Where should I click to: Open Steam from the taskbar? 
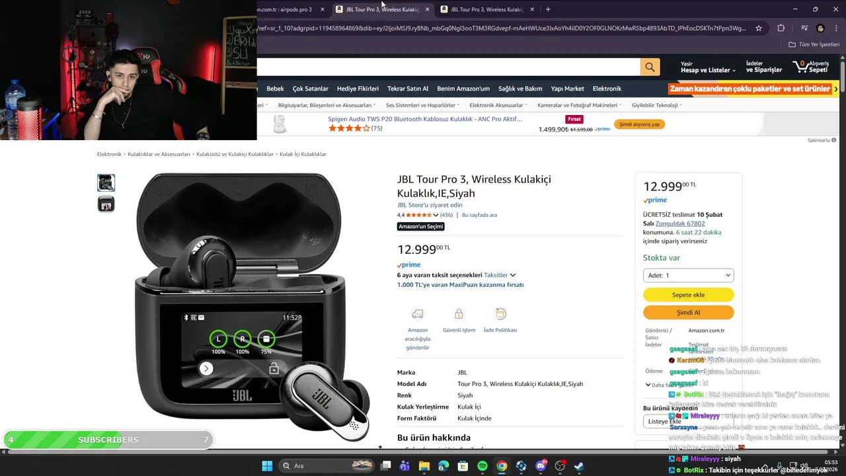[x=579, y=466]
